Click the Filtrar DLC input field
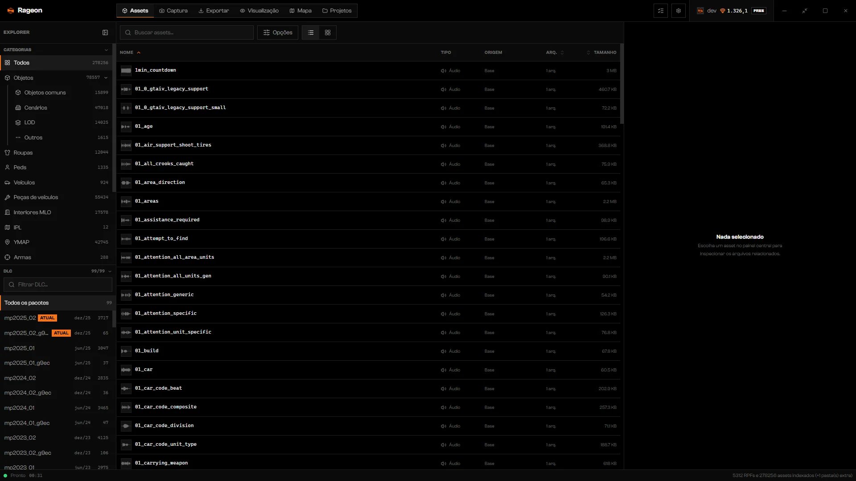The image size is (856, 481). 58,285
